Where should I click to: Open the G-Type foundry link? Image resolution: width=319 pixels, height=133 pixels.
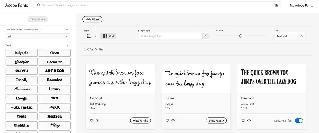[x=170, y=104]
